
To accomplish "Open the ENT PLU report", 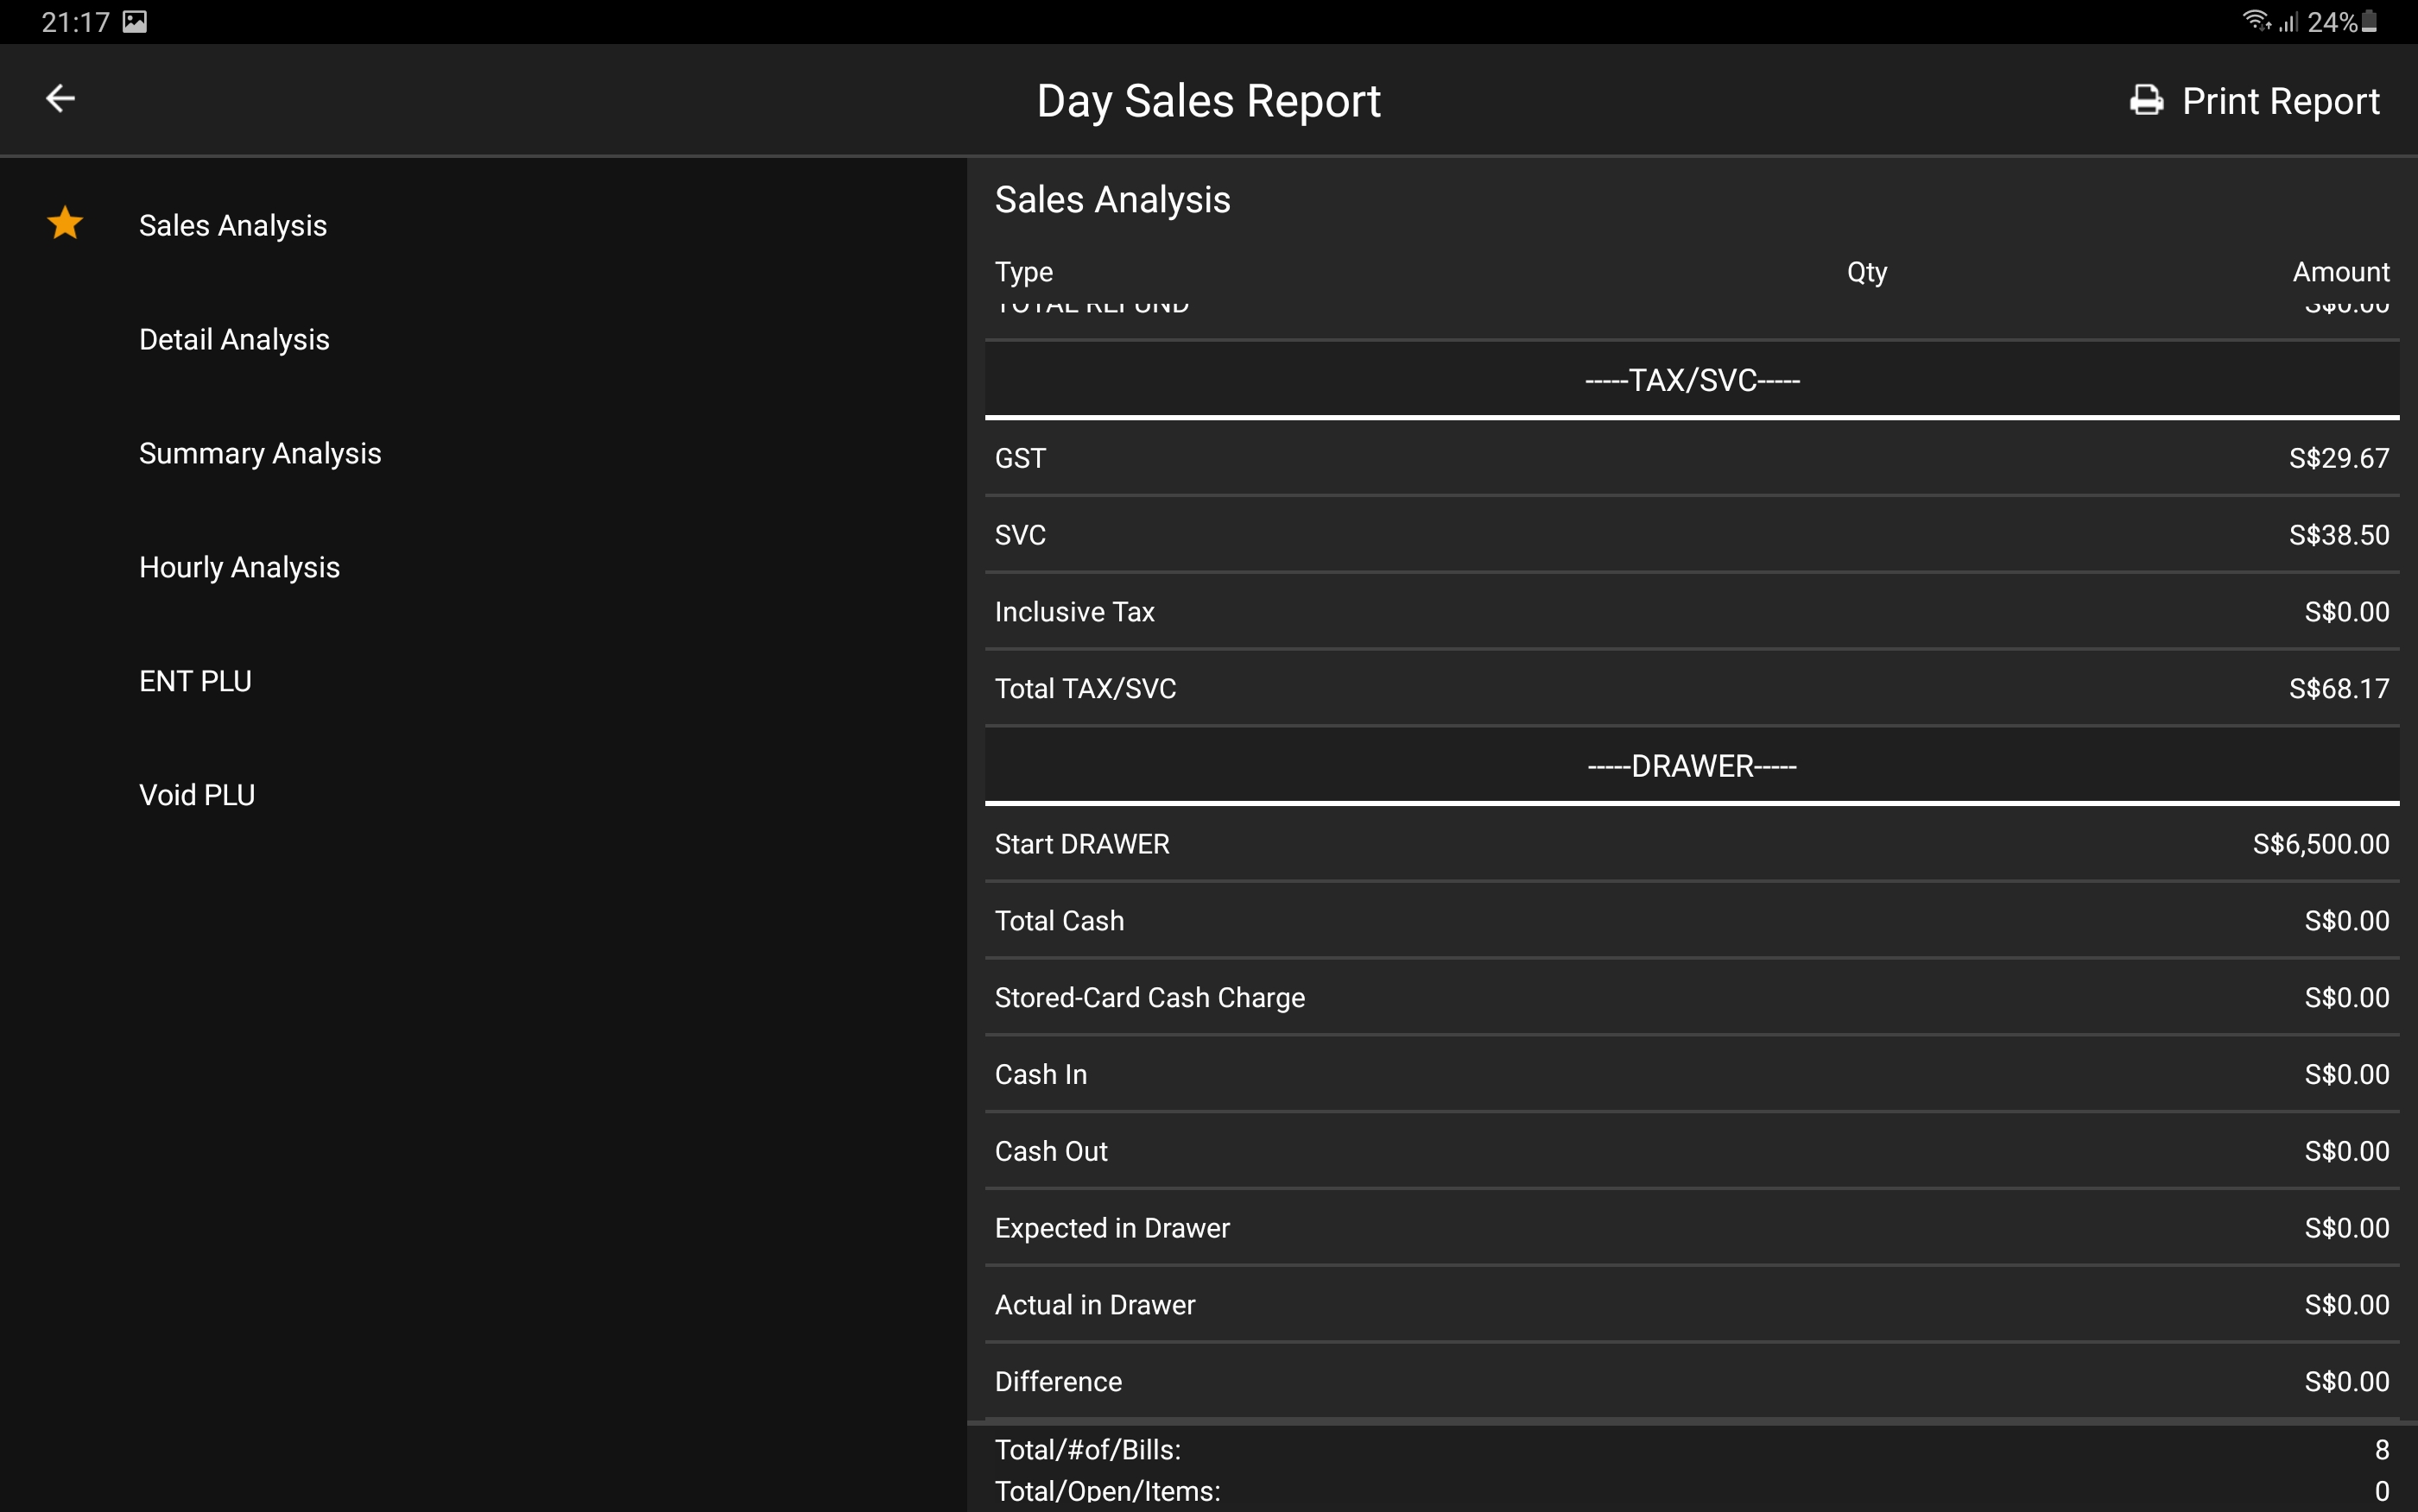I will click(195, 682).
